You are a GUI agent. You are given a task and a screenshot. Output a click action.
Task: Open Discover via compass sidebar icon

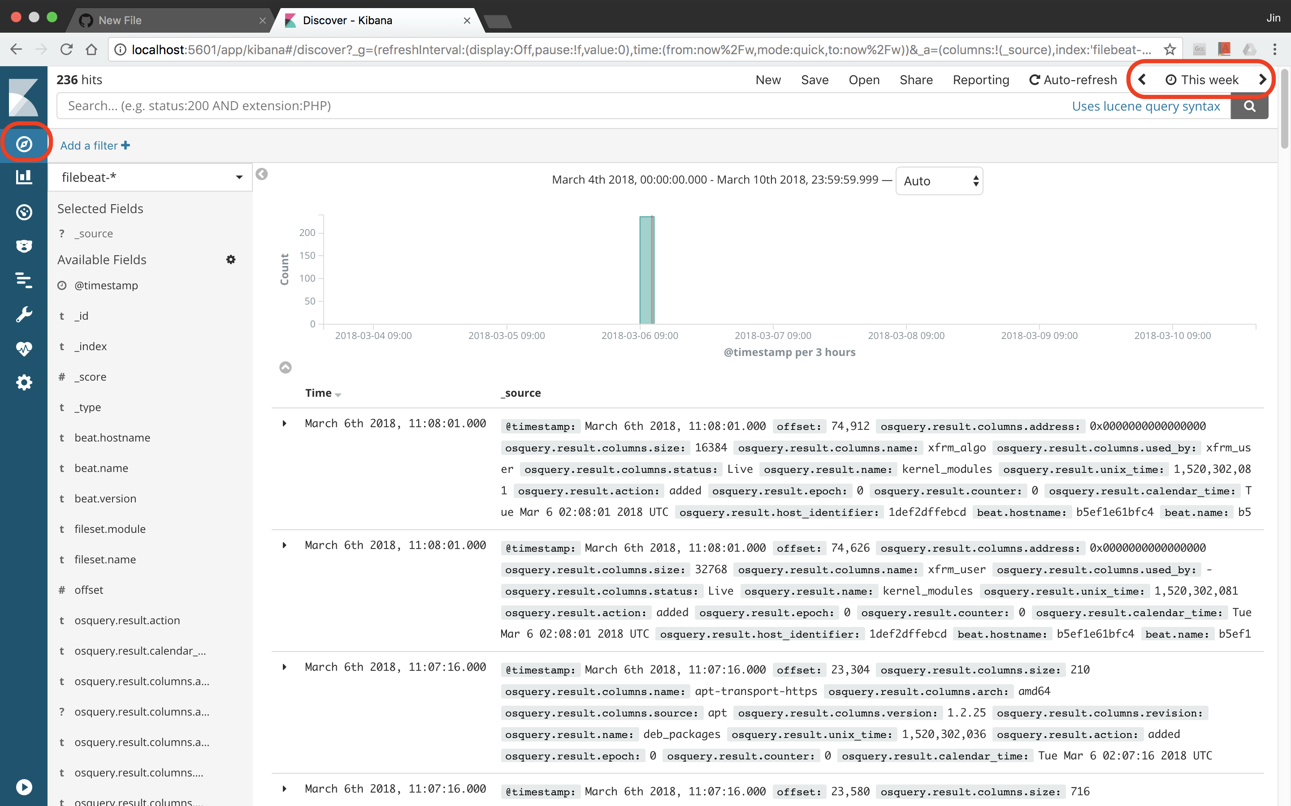pyautogui.click(x=24, y=144)
